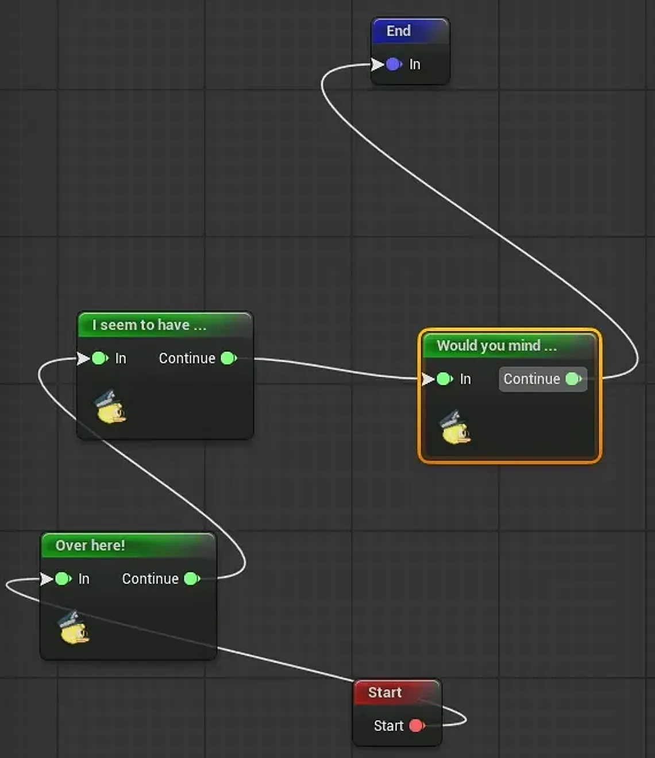
Task: Click the red Start output pin
Action: (x=417, y=726)
